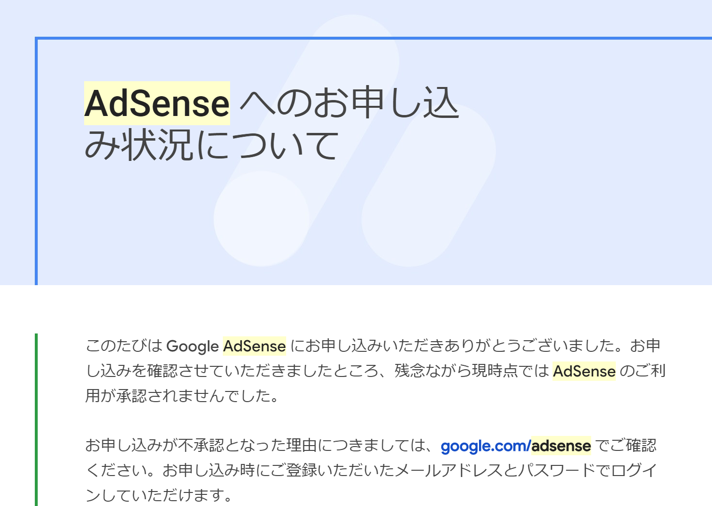712x506 pixels.
Task: Click the highlighted AdSense word in the heading
Action: (157, 103)
